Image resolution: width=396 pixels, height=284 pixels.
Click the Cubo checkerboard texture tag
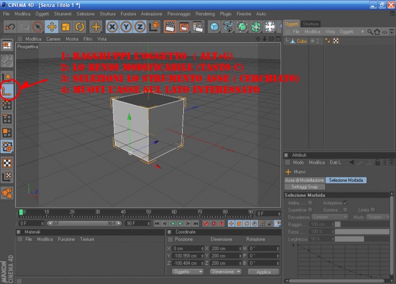[x=335, y=41]
